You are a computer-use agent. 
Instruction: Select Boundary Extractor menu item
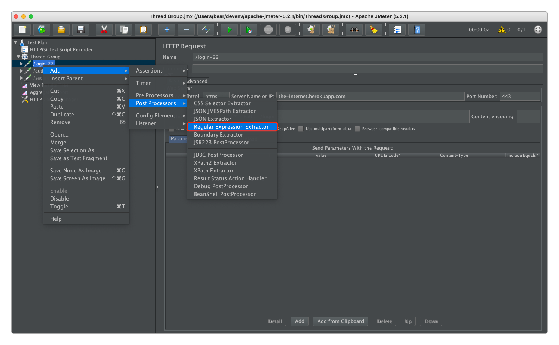click(232, 134)
